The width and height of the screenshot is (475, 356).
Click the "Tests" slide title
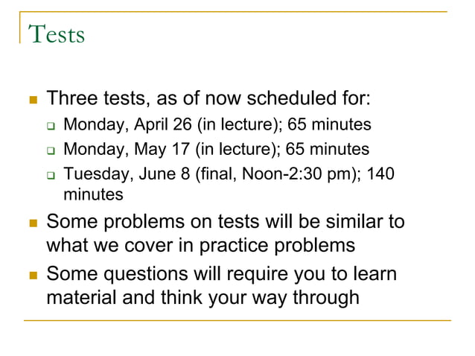[57, 34]
